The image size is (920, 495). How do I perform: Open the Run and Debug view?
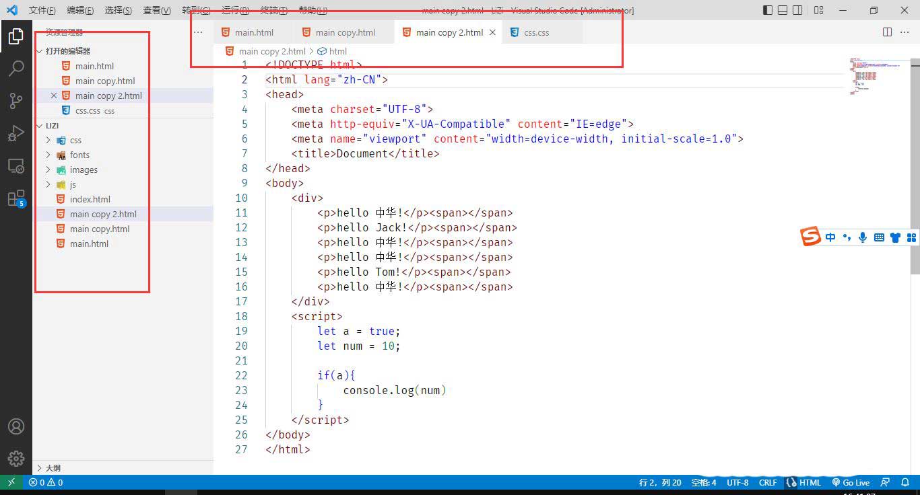pos(16,133)
